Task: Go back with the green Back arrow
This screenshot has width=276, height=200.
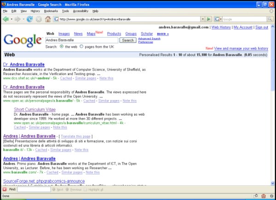Action: click(6, 19)
